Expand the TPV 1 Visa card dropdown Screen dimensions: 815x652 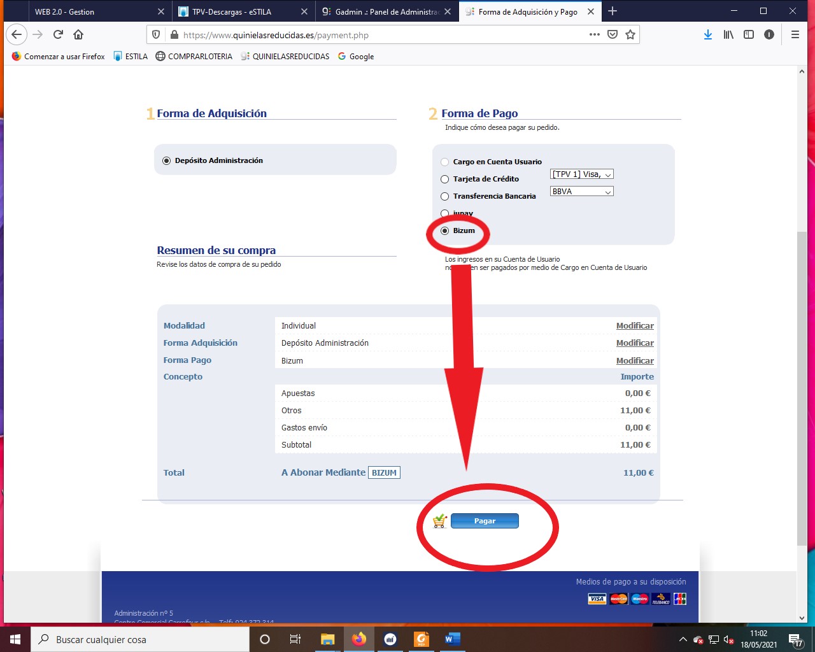[x=582, y=174]
